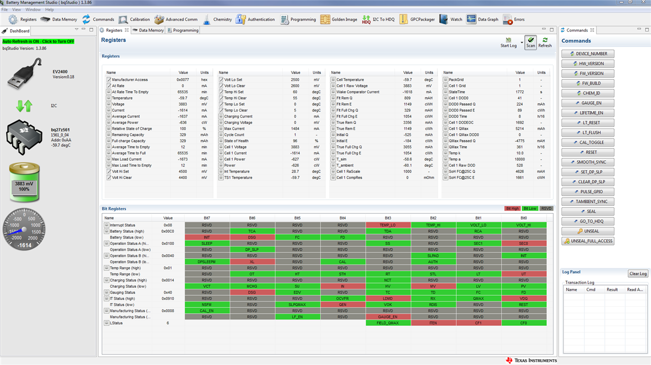Image resolution: width=651 pixels, height=365 pixels.
Task: Close the Commands tab
Action: [592, 30]
